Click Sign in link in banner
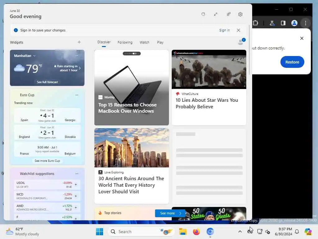318x239 pixels. click(x=224, y=30)
